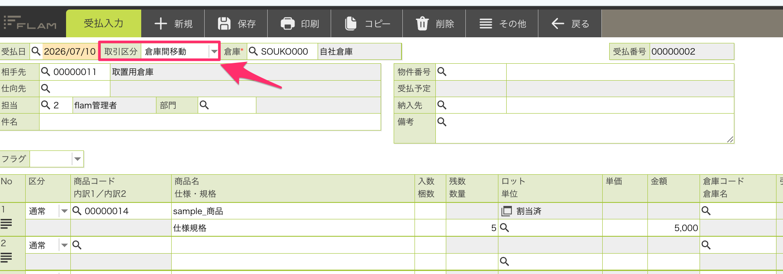This screenshot has height=274, width=783.
Task: Click row 2 unit search icon
Action: click(x=504, y=261)
